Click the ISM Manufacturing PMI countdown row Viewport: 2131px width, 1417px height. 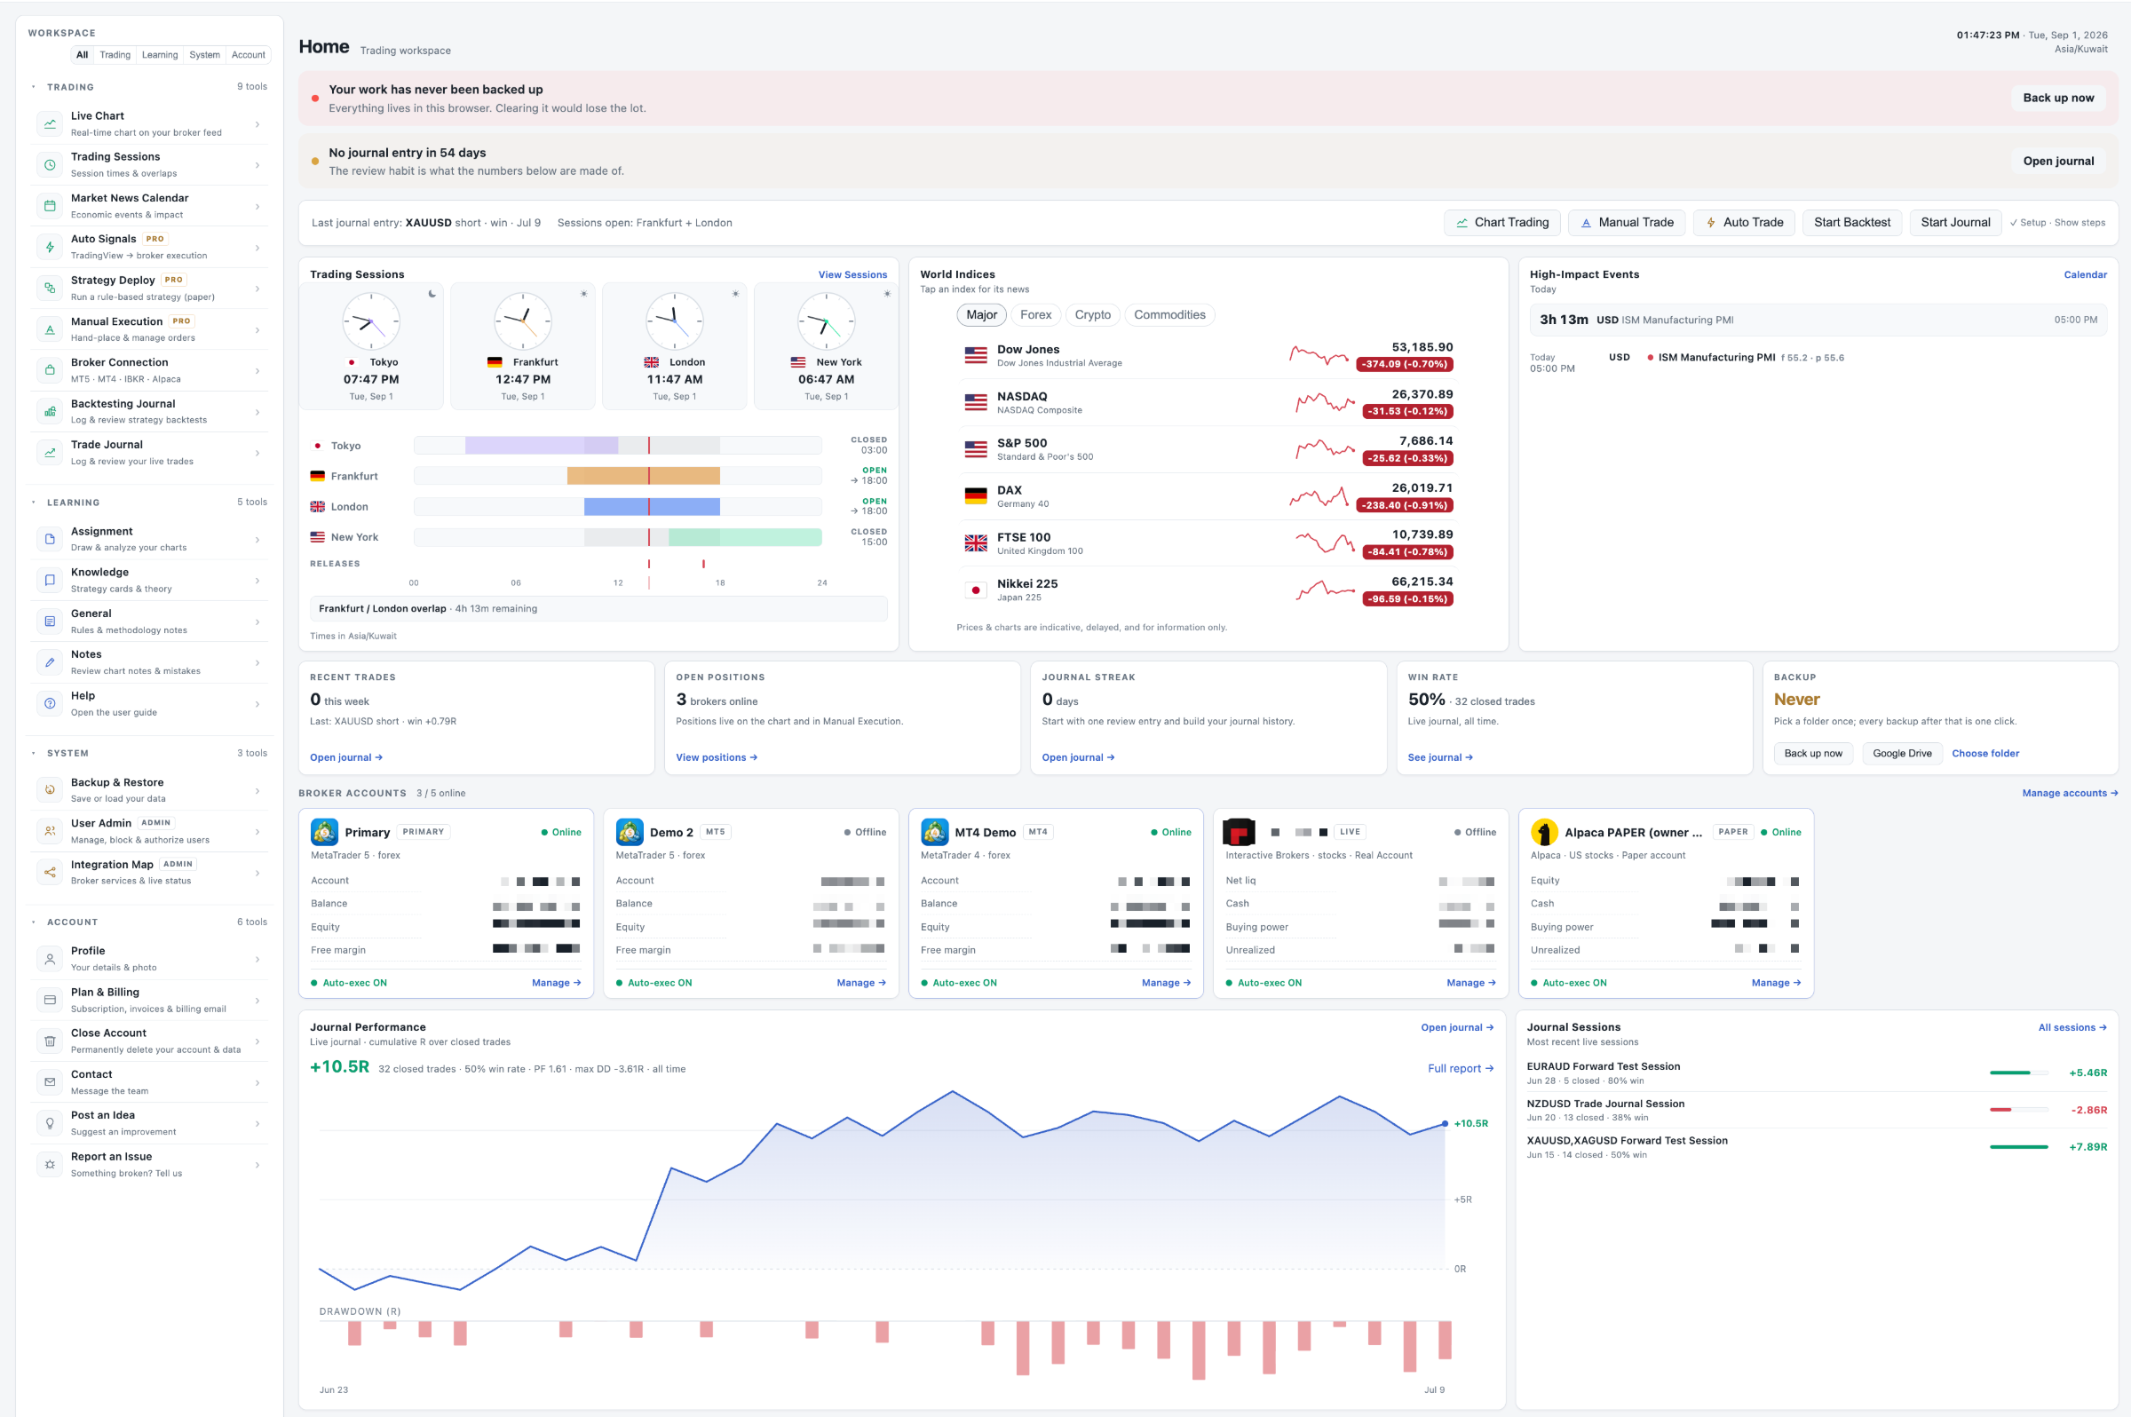pyautogui.click(x=1818, y=320)
